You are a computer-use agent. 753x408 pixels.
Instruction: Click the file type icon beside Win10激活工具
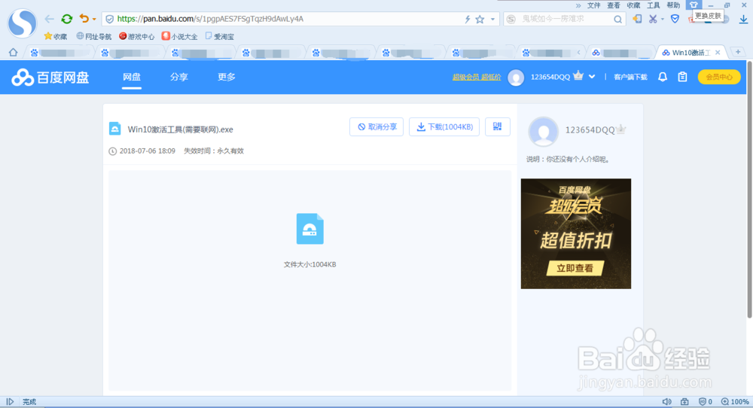[114, 129]
